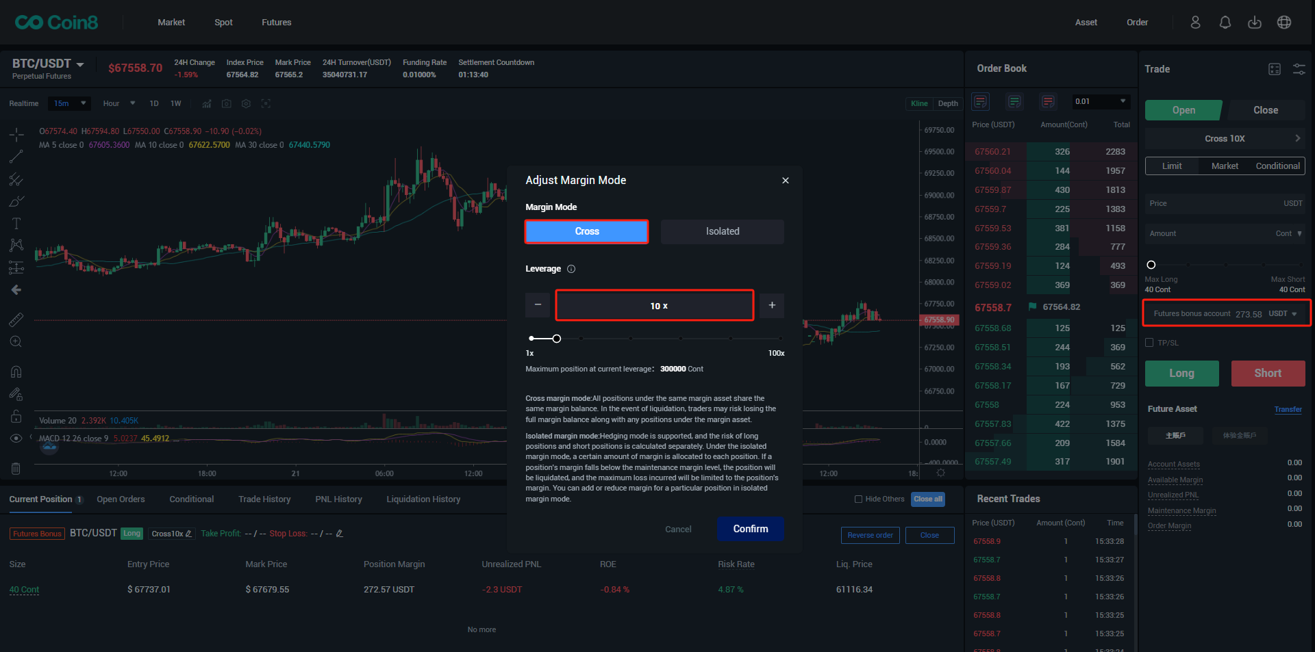Open the user account profile icon
The image size is (1315, 652).
point(1195,23)
